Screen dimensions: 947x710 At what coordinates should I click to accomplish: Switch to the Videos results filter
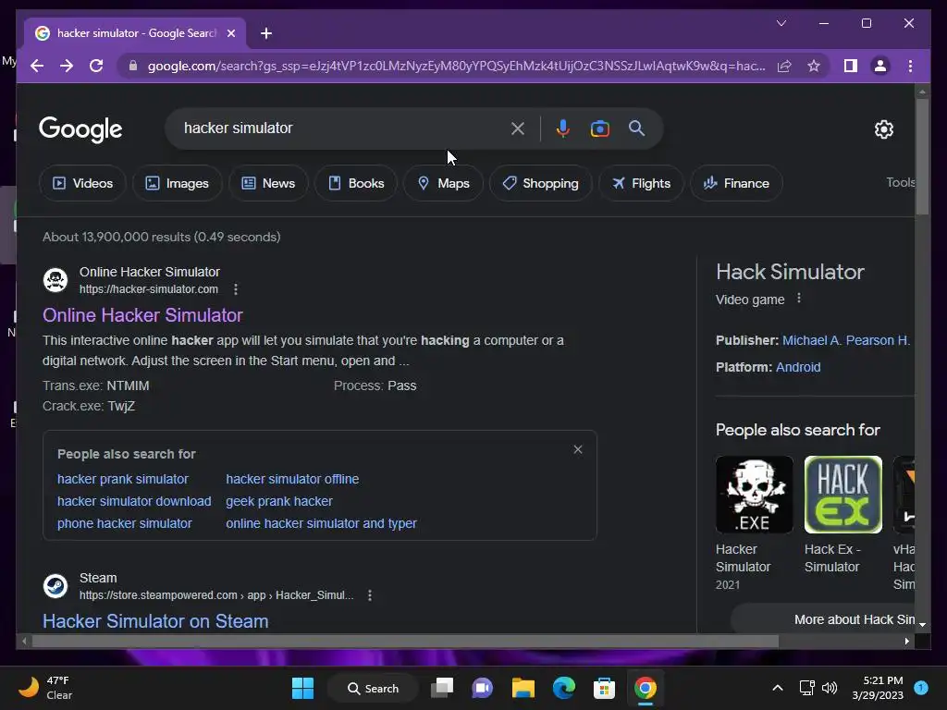pyautogui.click(x=82, y=183)
